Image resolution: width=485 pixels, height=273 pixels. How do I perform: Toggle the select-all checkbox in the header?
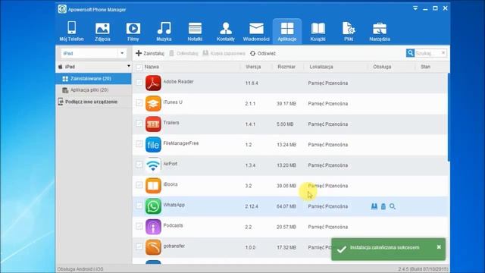[139, 67]
